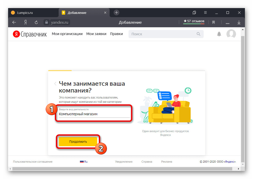Open the Пользовательское соглашение link
The height and width of the screenshot is (179, 253).
coord(33,162)
